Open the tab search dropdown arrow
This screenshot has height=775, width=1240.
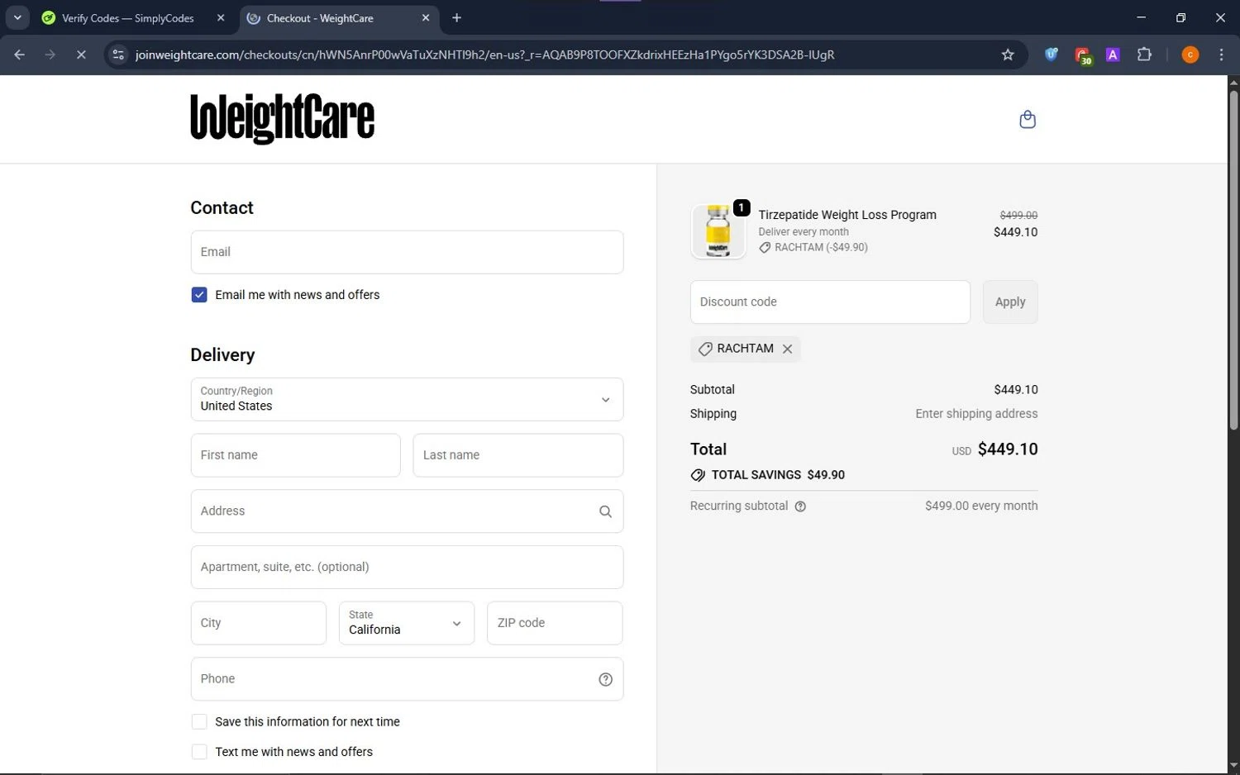[17, 17]
